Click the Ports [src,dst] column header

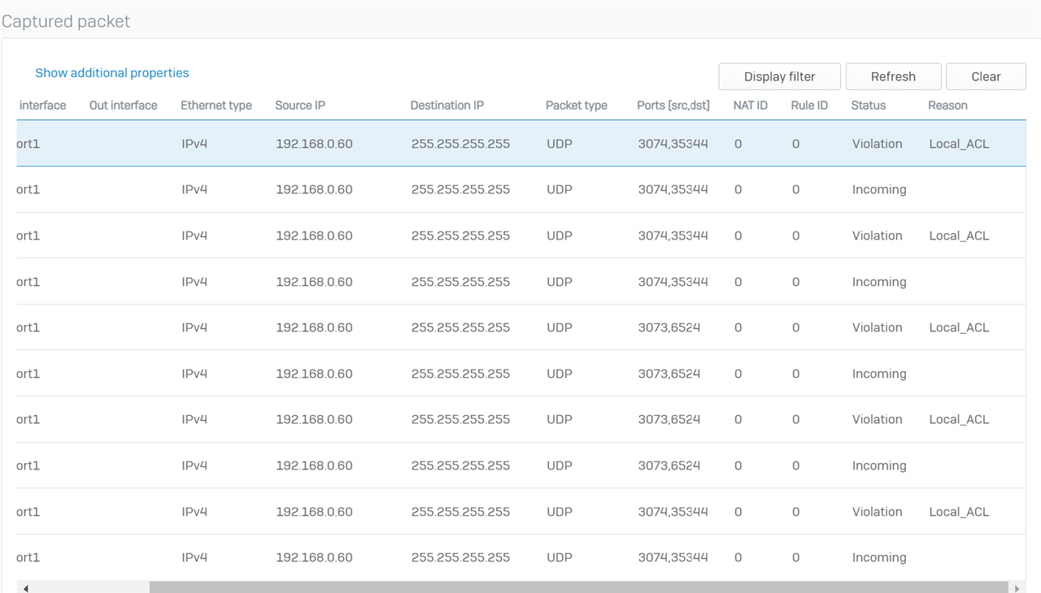pos(673,106)
